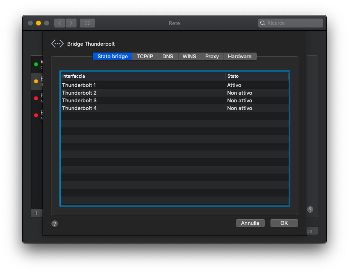Click the Bridge Thunderbolt arrows icon
The width and height of the screenshot is (349, 273).
57,44
